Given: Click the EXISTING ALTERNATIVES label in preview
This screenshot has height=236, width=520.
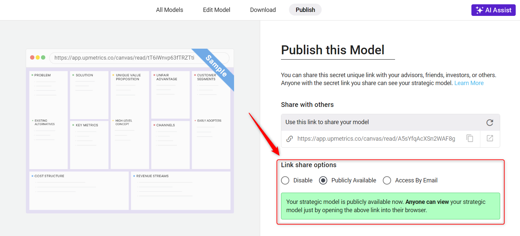Looking at the screenshot, I should 45,122.
